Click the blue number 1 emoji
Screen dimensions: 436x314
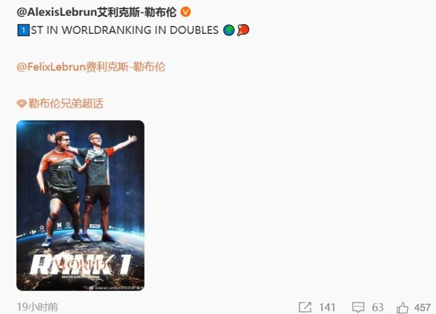click(24, 30)
